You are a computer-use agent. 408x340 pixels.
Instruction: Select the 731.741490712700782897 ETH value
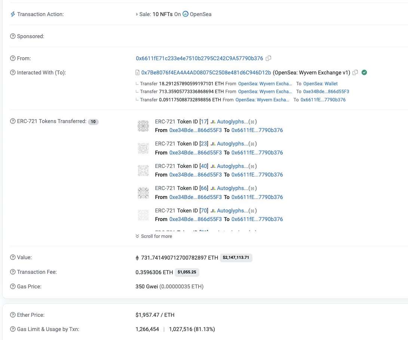[x=180, y=258]
